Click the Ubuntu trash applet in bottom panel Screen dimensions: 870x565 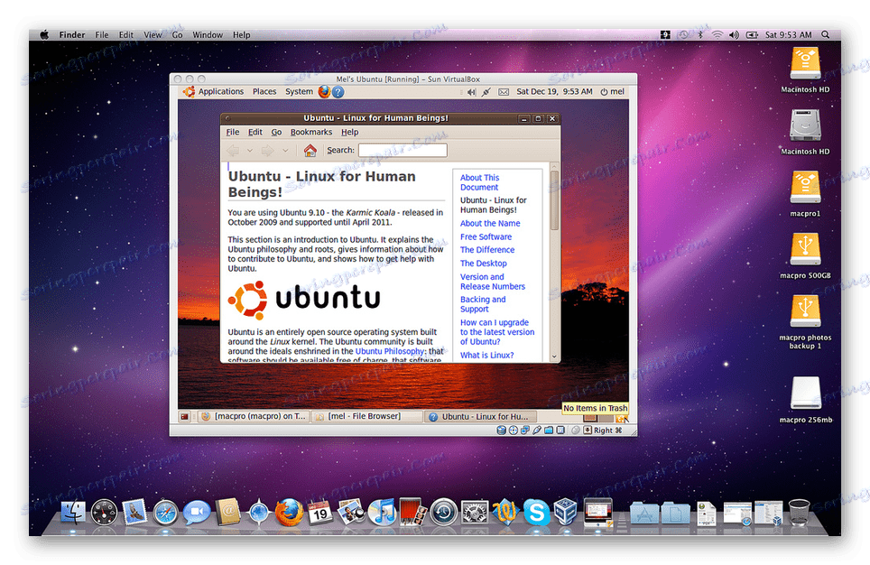[622, 419]
